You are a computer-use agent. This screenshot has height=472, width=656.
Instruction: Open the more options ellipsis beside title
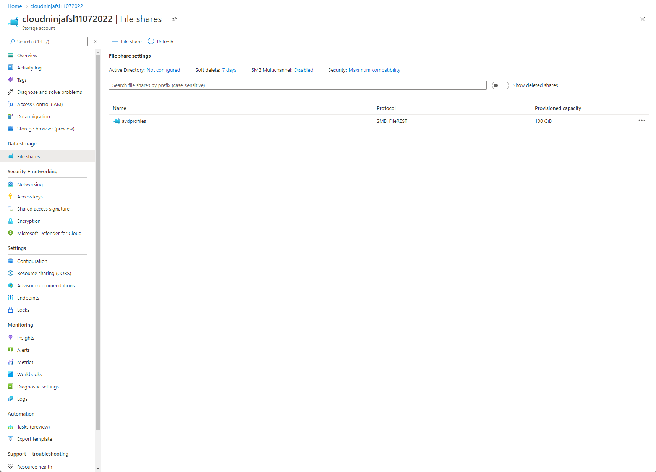tap(186, 19)
